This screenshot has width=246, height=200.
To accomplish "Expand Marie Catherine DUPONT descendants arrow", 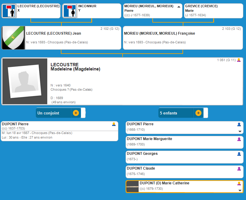I will (240, 190).
